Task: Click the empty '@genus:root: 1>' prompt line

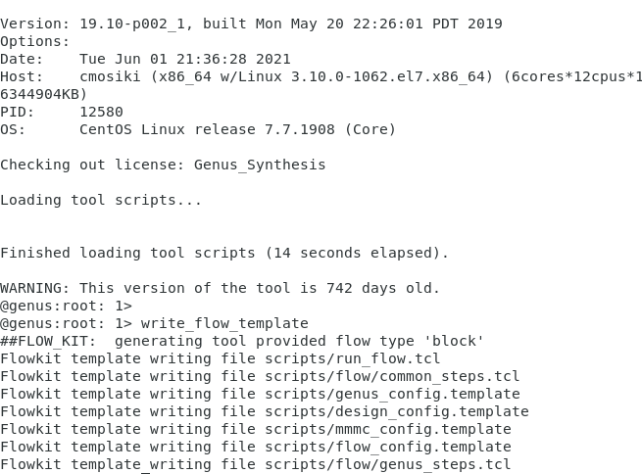Action: 66,306
